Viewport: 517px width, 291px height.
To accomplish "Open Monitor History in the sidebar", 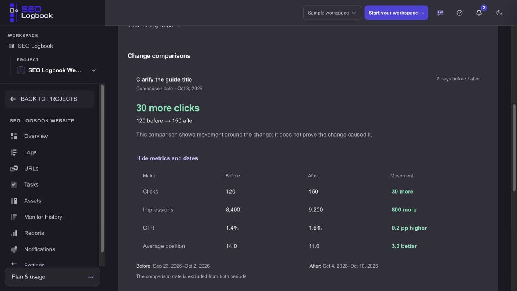I will [x=43, y=217].
